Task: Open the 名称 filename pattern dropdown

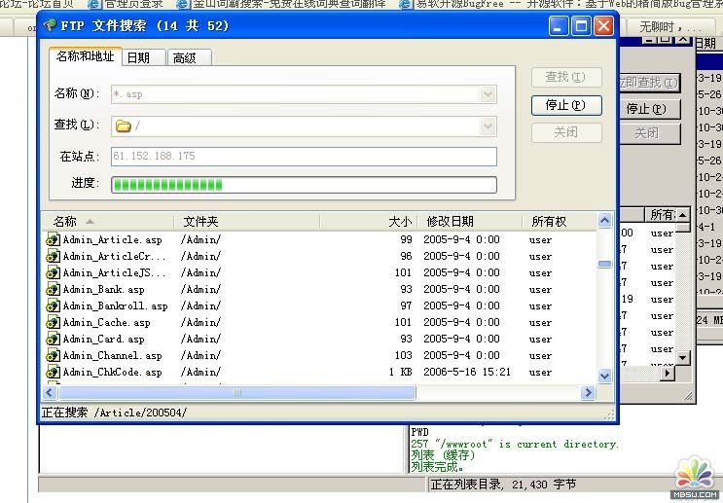Action: [488, 94]
